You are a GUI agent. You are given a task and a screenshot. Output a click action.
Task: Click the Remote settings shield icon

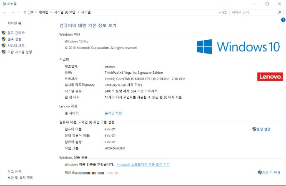(x=4, y=39)
